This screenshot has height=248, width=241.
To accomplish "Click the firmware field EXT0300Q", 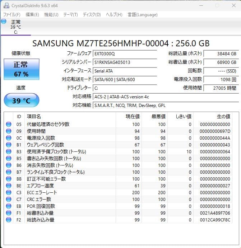I will 125,53.
